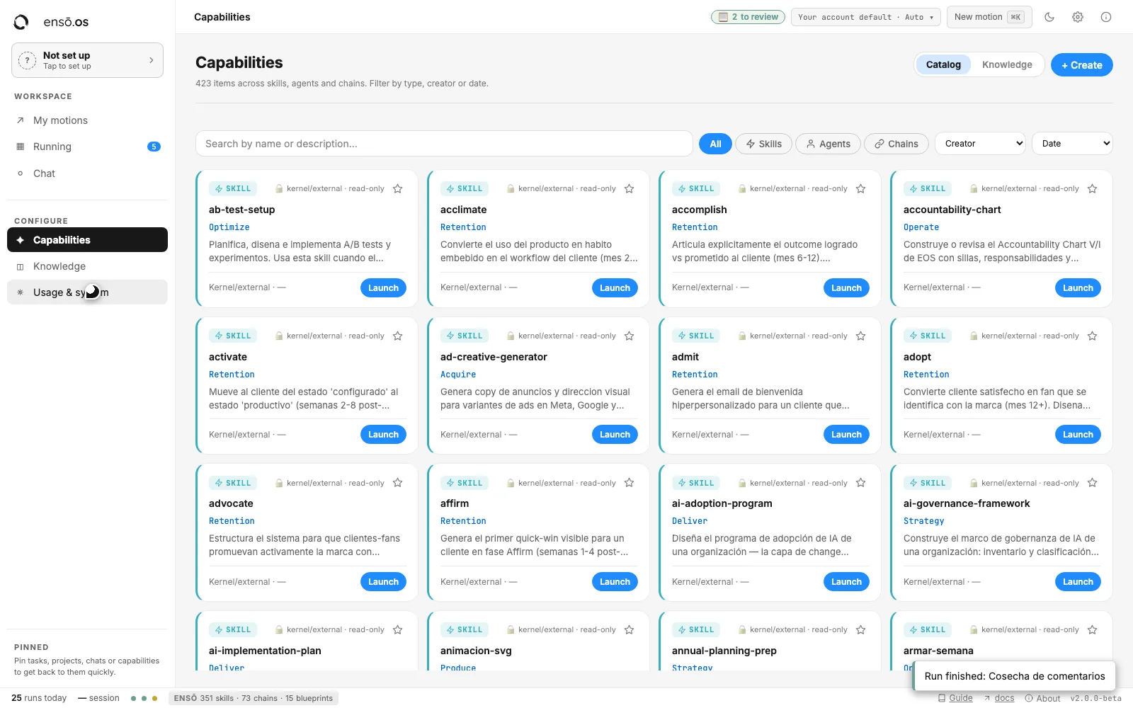Favorite the accomplish skill
Viewport: 1133px width, 708px height.
click(x=861, y=189)
